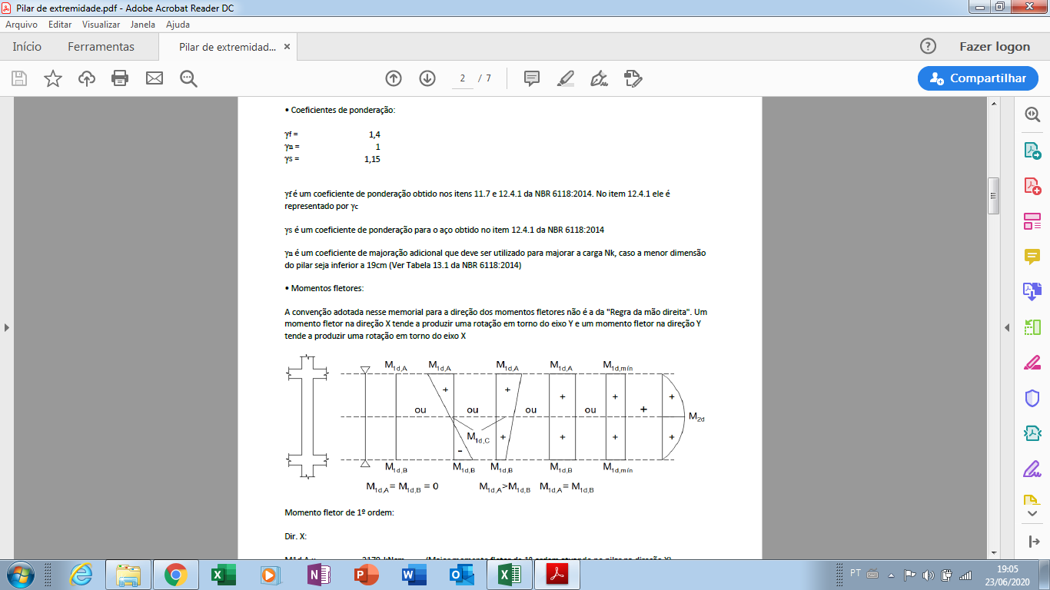Open the Combine Files tool
The height and width of the screenshot is (590, 1050).
point(1032,291)
